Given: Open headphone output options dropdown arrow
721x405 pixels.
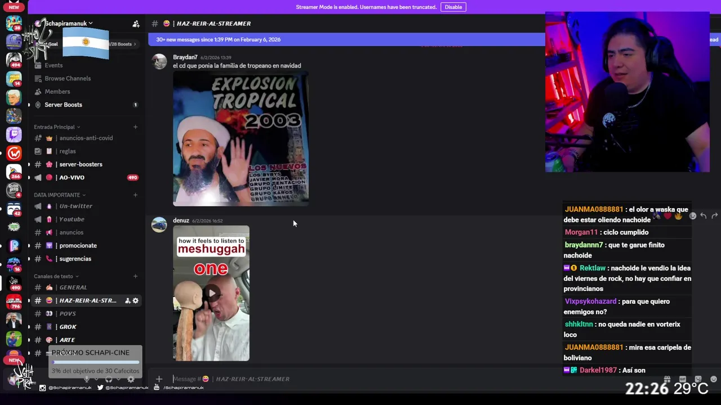Looking at the screenshot, I should 117,379.
